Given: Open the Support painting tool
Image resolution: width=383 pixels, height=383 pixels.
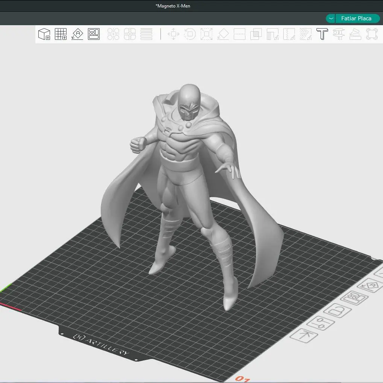Looking at the screenshot, I should click(x=272, y=34).
